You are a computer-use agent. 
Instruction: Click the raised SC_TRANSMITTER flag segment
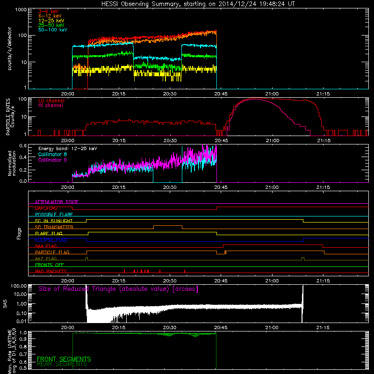click(x=168, y=226)
